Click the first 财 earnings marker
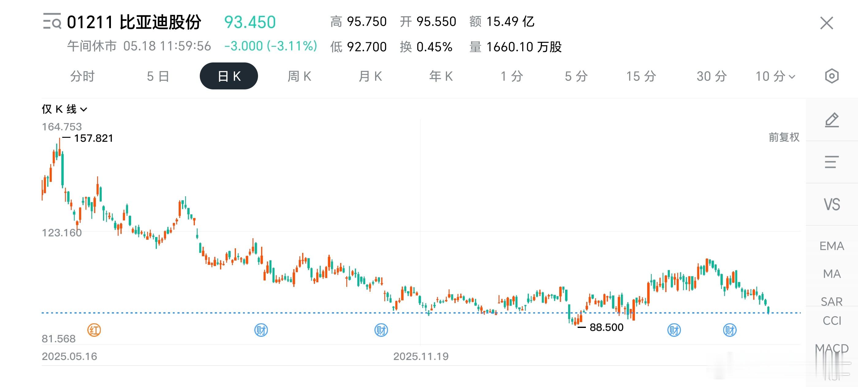Viewport: 858px width, 387px height. 261,330
